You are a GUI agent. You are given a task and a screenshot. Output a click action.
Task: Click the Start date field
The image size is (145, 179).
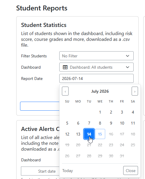(x=40, y=171)
